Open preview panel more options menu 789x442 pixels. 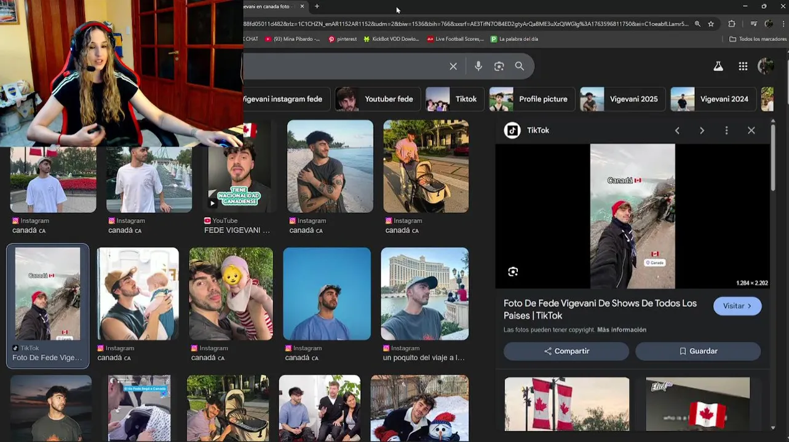pos(726,131)
